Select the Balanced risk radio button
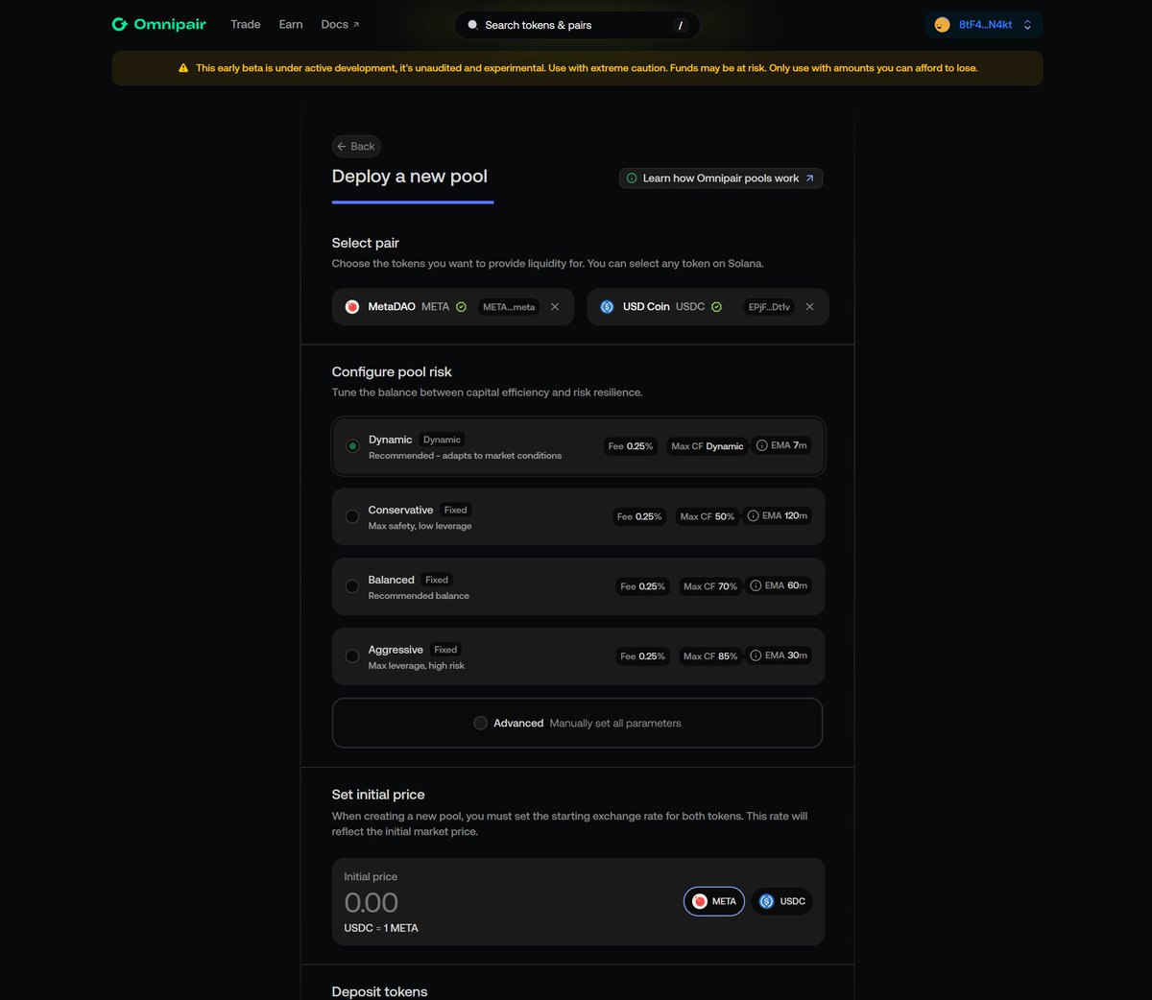1152x1000 pixels. (352, 586)
